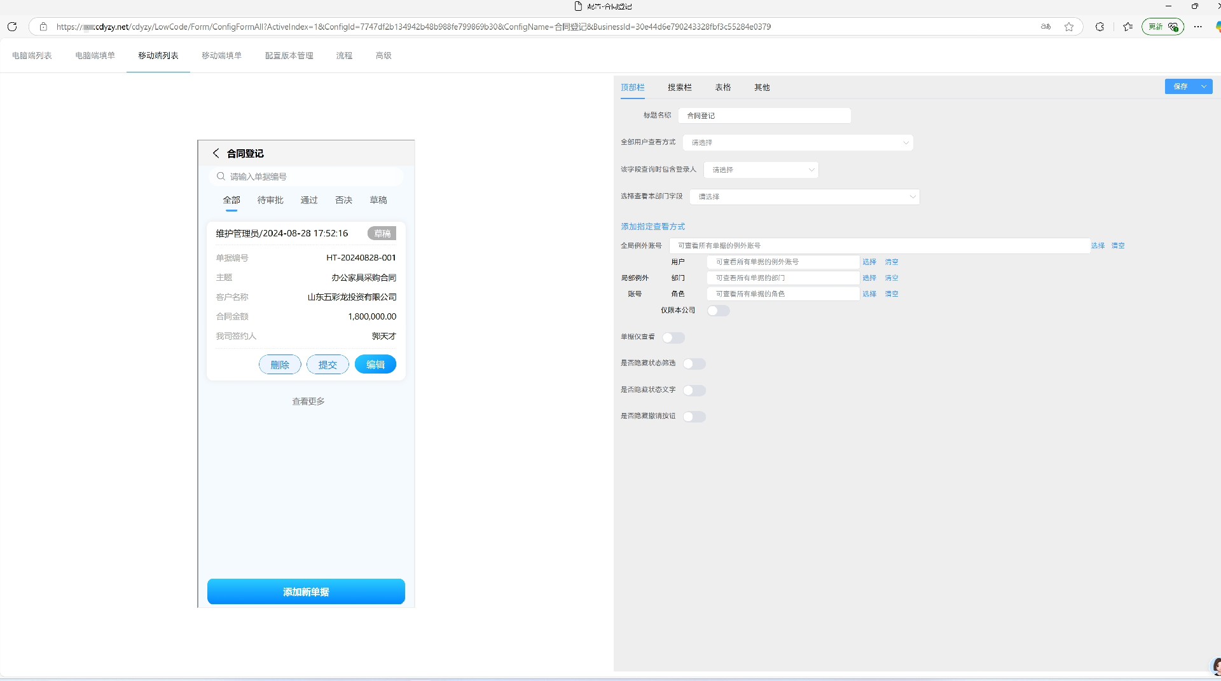Click the 请输入单据编号 search box
This screenshot has width=1221, height=681.
pyautogui.click(x=306, y=177)
